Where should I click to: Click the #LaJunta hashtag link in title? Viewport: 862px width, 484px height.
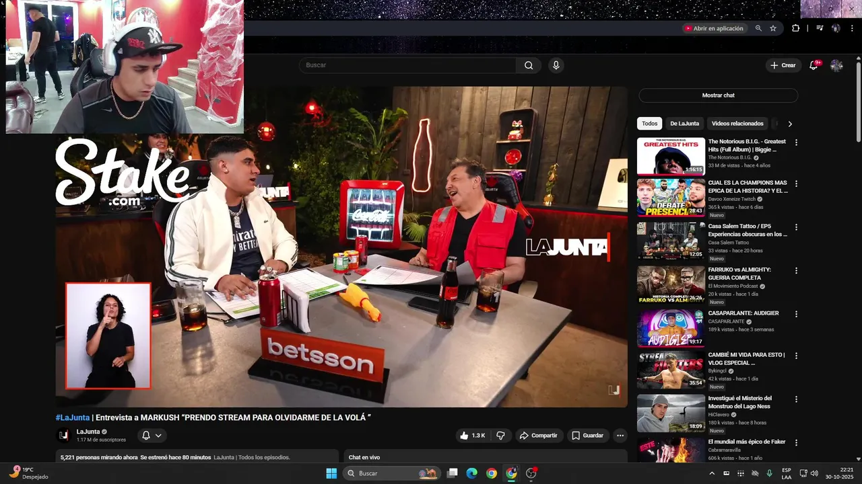[x=72, y=417]
